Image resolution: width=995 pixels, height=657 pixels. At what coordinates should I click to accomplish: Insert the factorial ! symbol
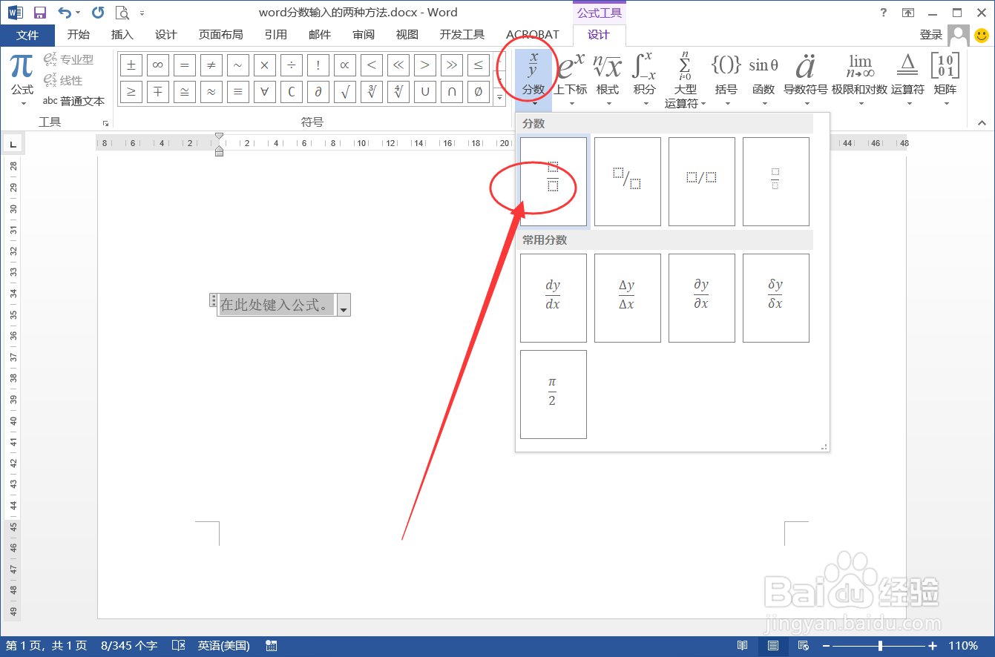(x=318, y=65)
